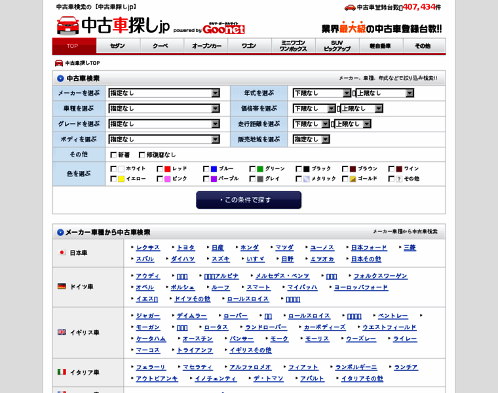Select the オープンカー tab
Viewport: 498px width, 393px height.
click(206, 46)
